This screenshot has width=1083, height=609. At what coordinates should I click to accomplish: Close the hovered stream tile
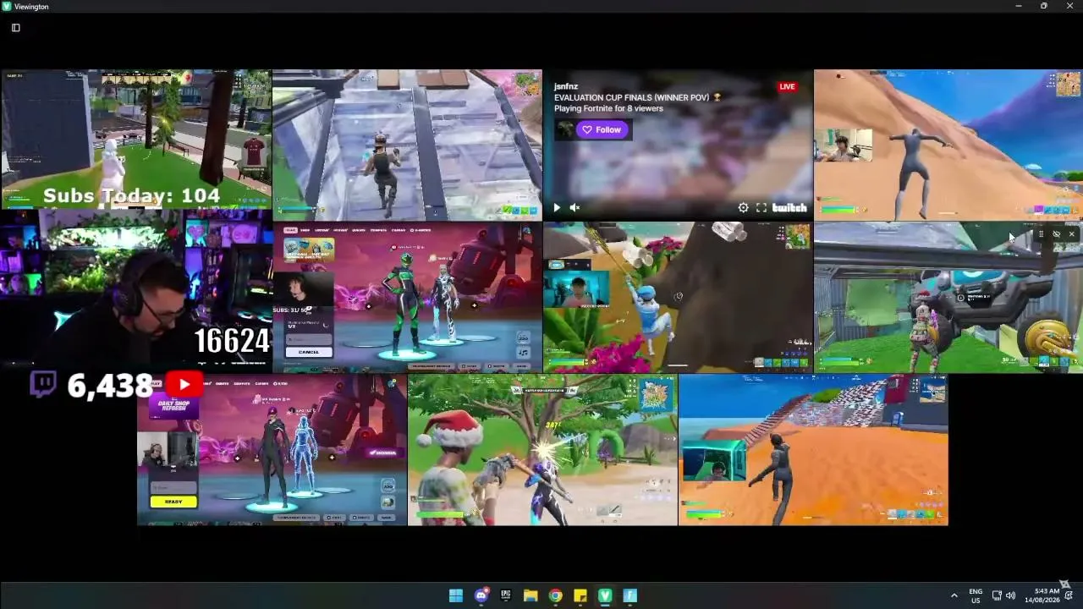(x=1071, y=234)
